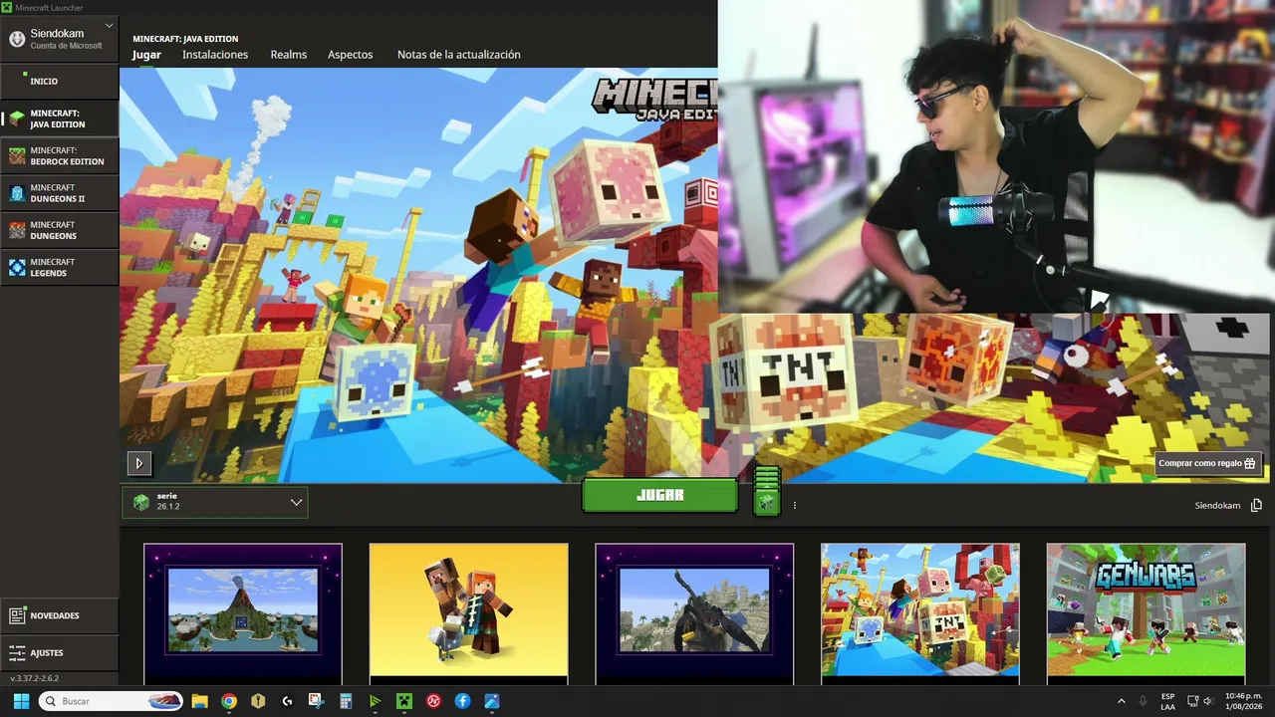Screen dimensions: 1275x717
Task: Click the Bedrock Edition block icon
Action: tap(17, 155)
